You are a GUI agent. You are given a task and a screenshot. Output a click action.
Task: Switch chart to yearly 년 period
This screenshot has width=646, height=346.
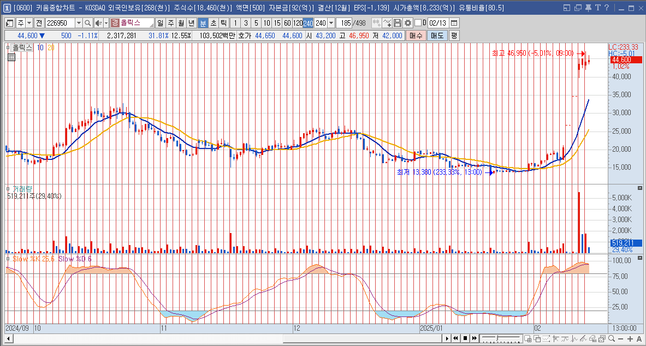pyautogui.click(x=191, y=23)
